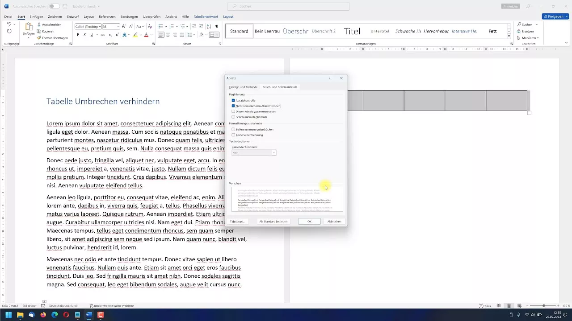Click the bulleted list icon
The width and height of the screenshot is (572, 321).
[161, 27]
